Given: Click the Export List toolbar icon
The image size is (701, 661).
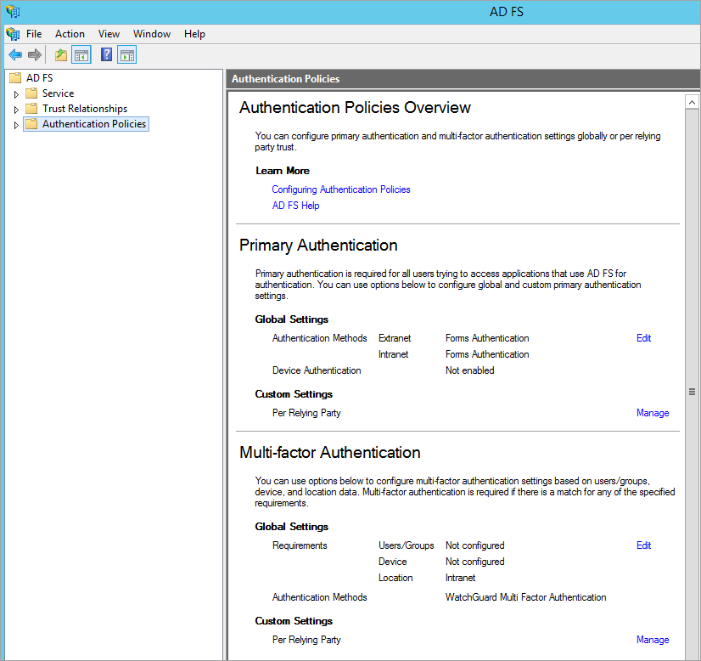Looking at the screenshot, I should [x=60, y=54].
